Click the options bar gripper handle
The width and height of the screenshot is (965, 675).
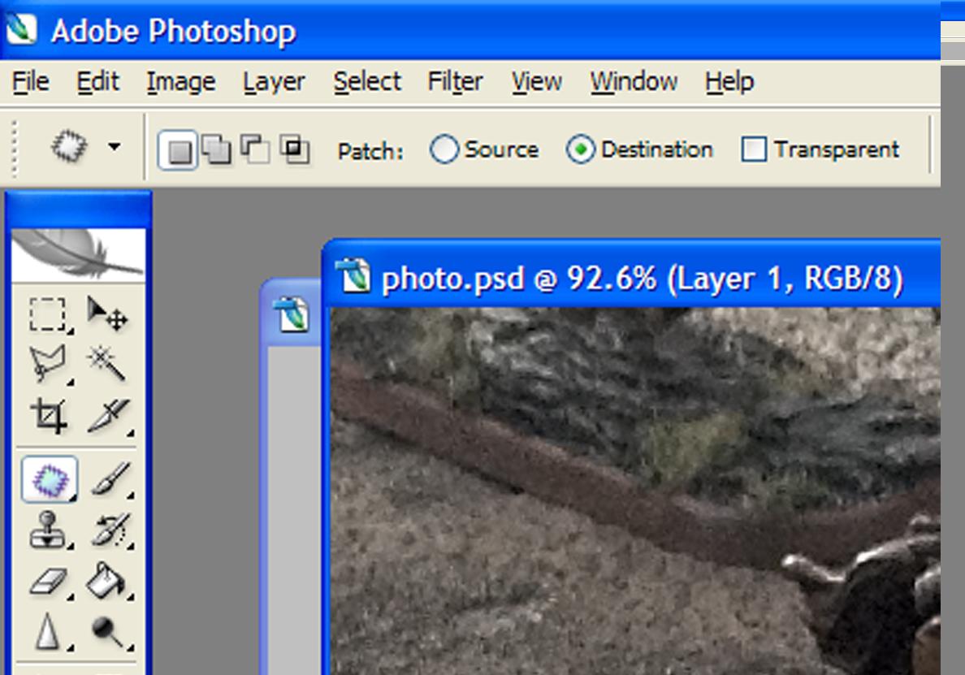[x=14, y=149]
